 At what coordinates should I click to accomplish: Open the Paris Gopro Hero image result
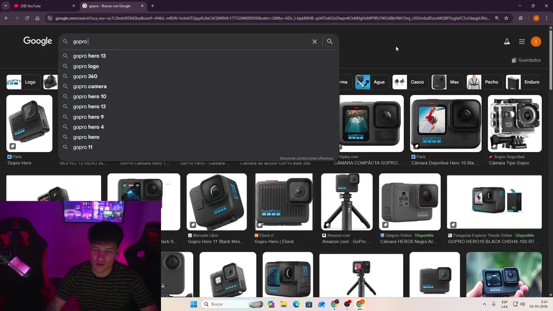29,124
